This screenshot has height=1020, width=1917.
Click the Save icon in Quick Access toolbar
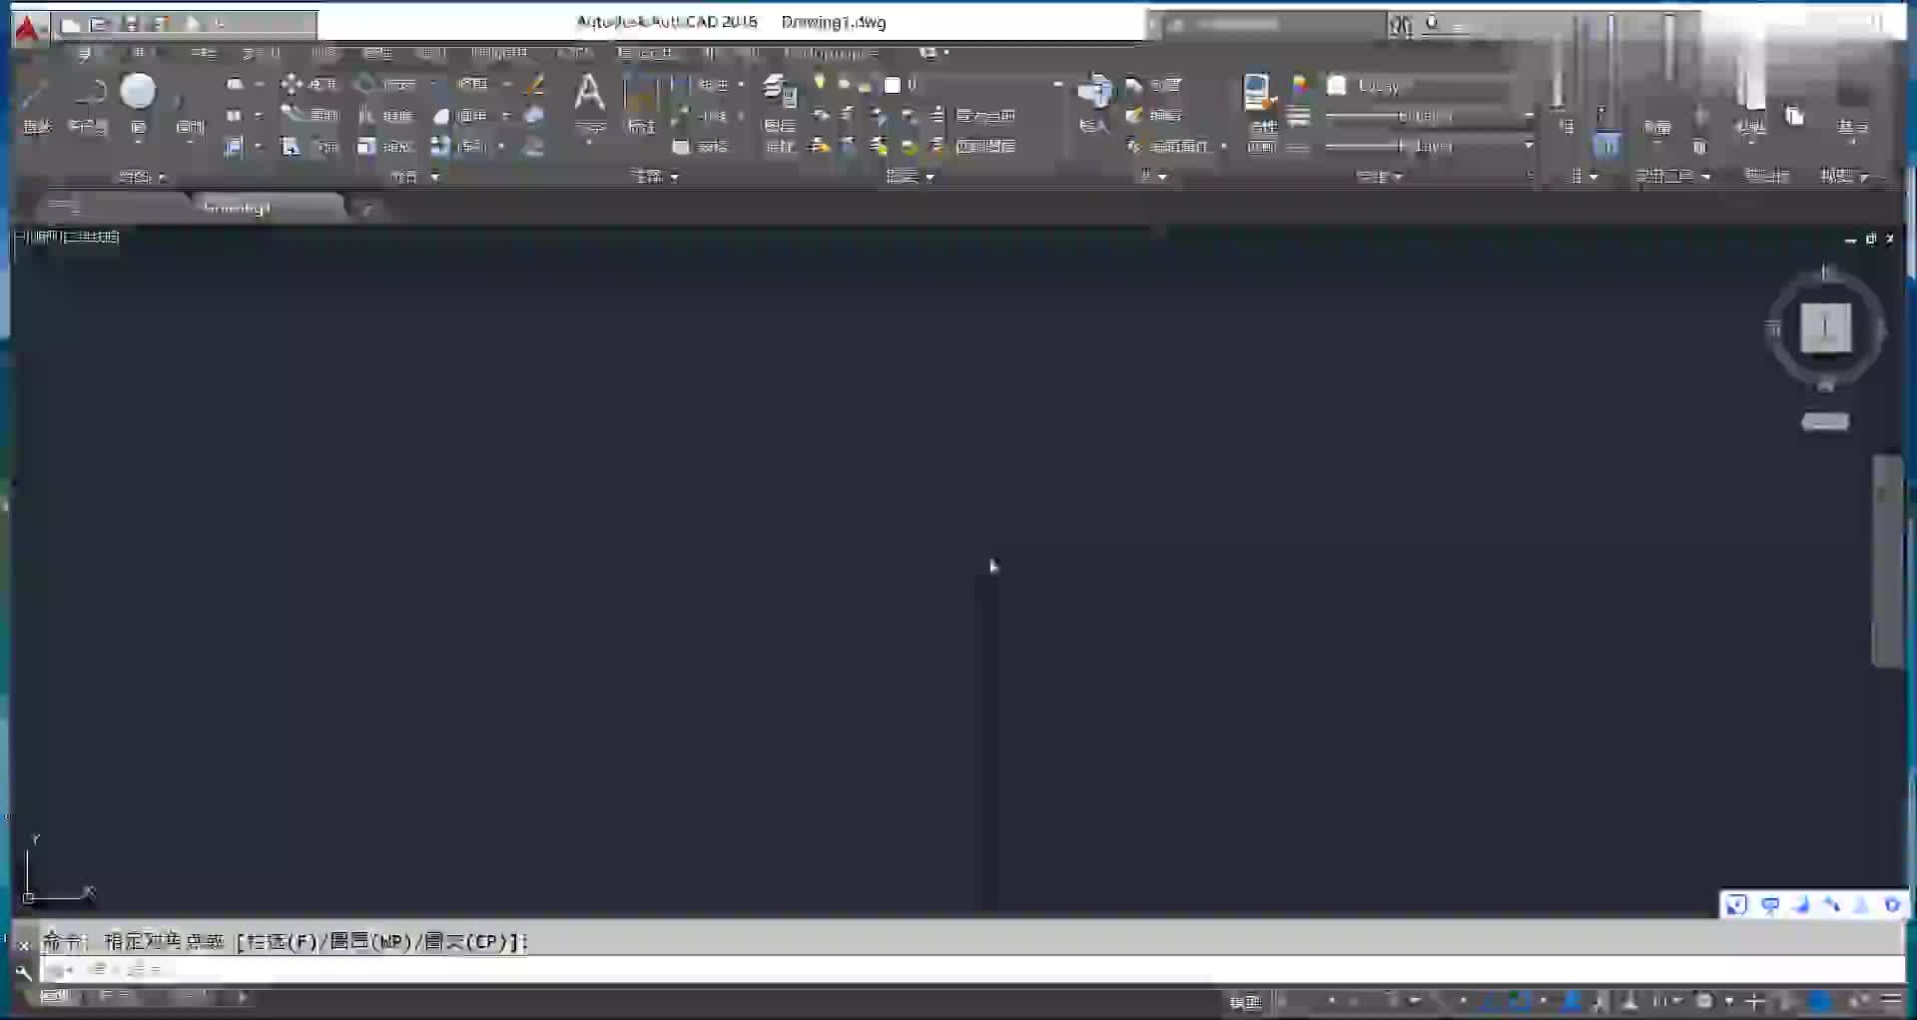[x=130, y=24]
